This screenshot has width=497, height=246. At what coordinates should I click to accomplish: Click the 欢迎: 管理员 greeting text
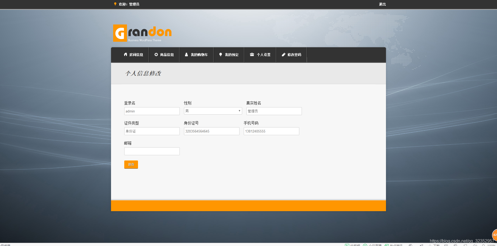[x=129, y=4]
